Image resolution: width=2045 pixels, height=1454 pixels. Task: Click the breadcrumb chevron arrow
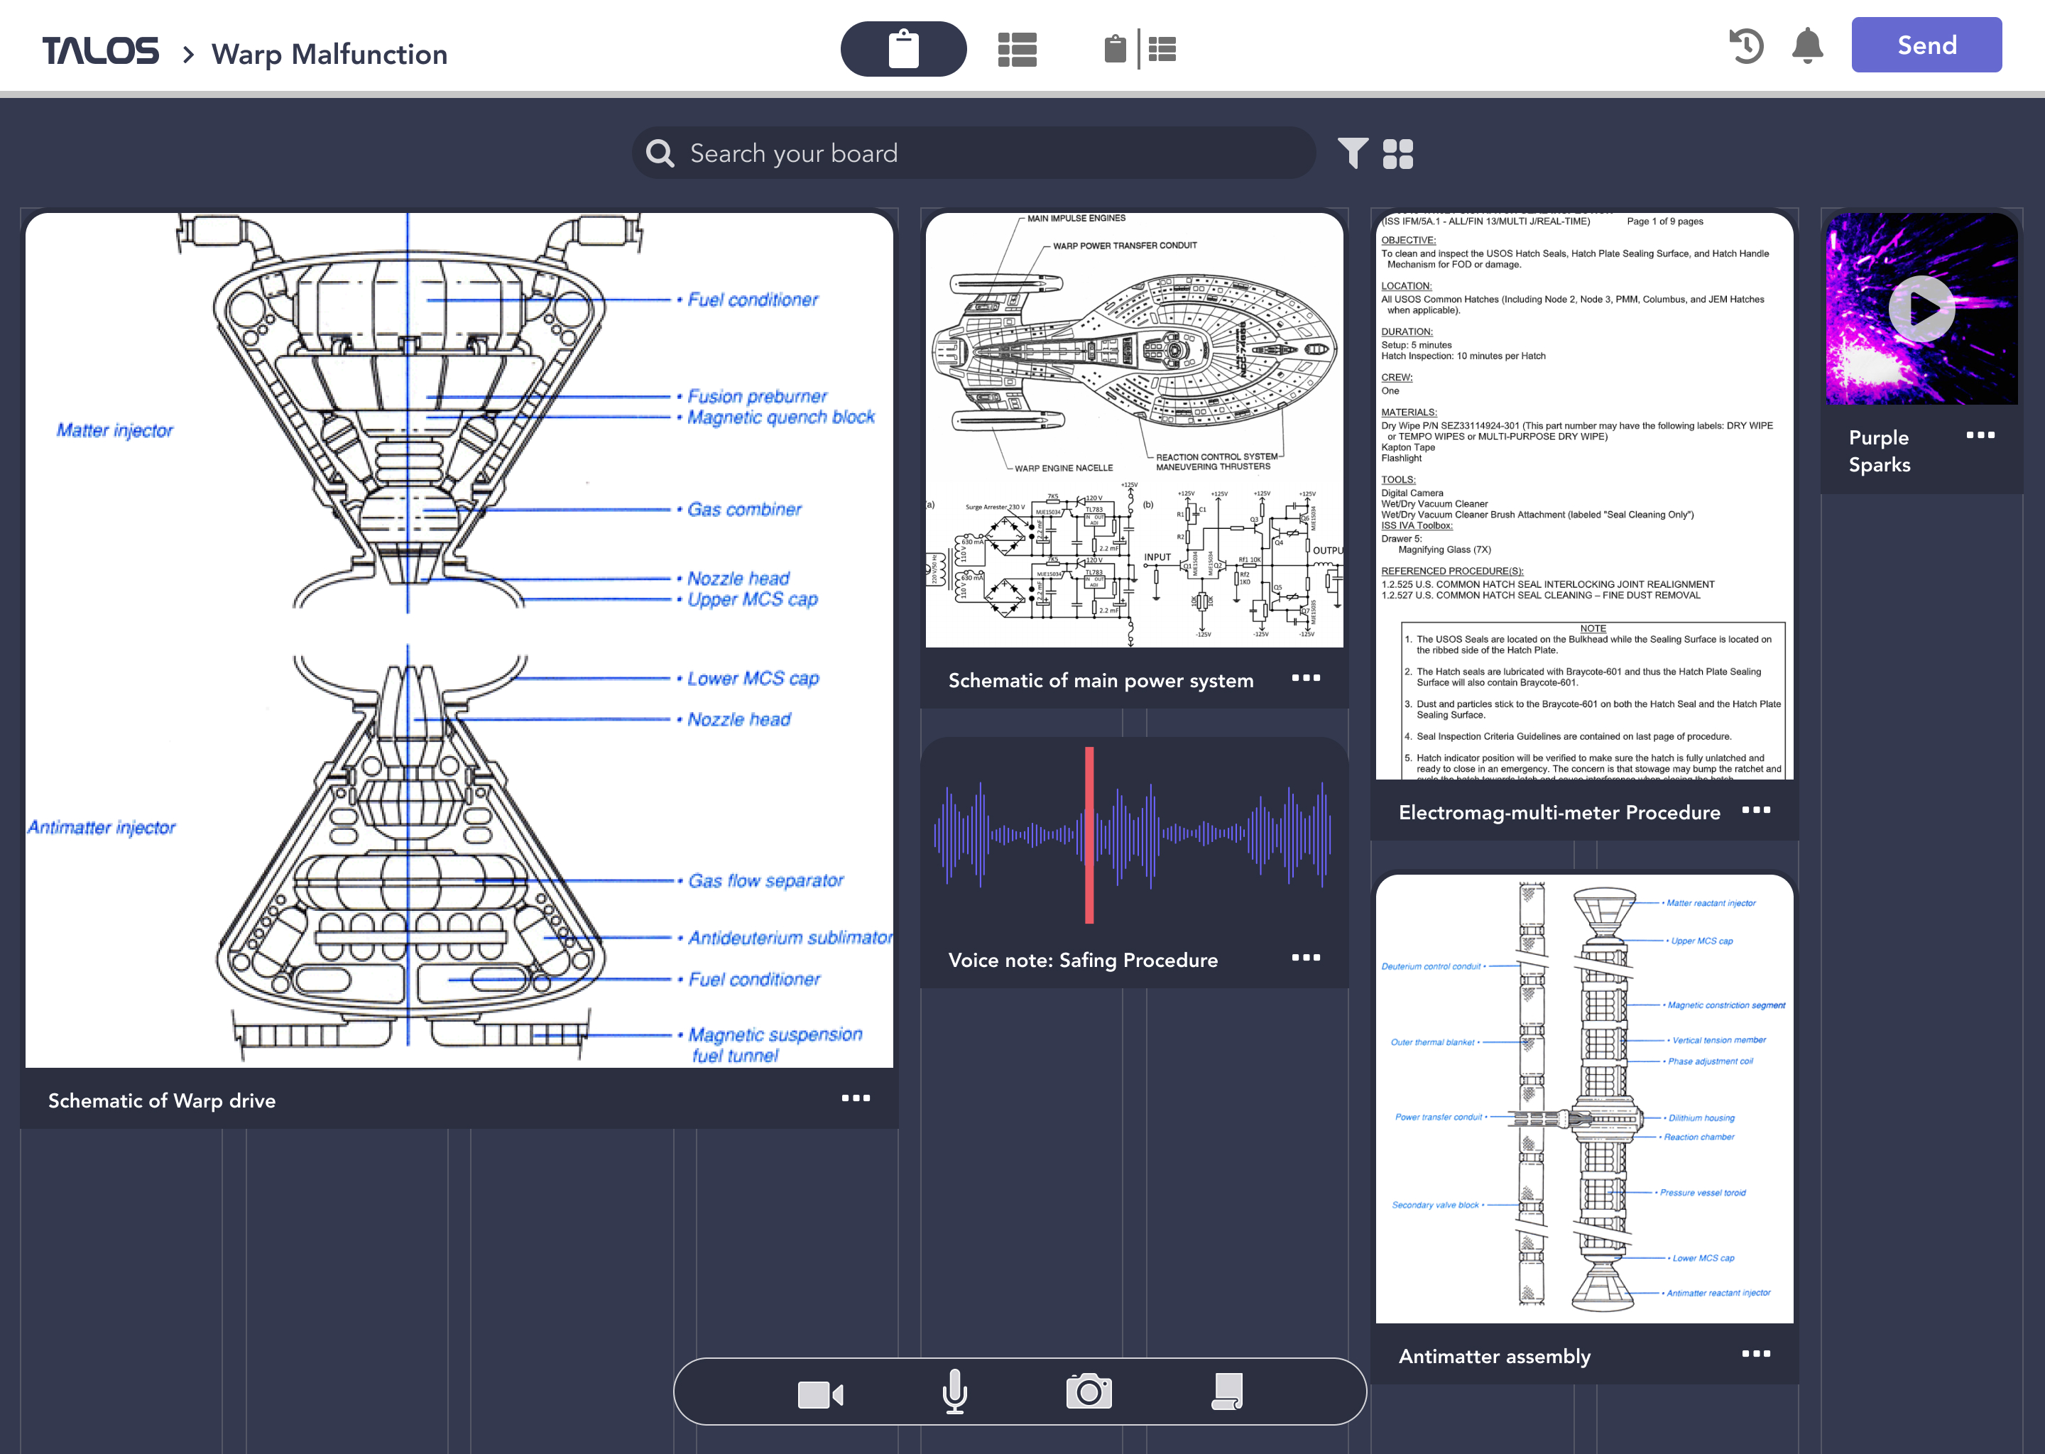pos(188,55)
